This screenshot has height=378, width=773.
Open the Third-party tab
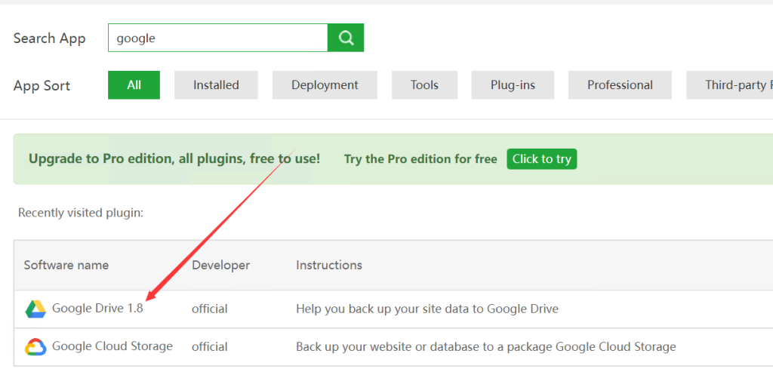point(730,85)
